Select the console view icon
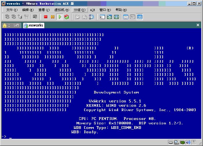This screenshot has width=203, height=146. tap(140, 17)
